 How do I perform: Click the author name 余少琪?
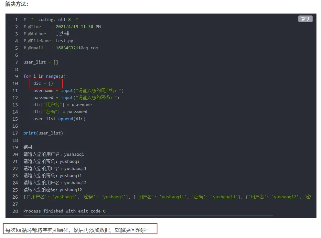coord(62,34)
